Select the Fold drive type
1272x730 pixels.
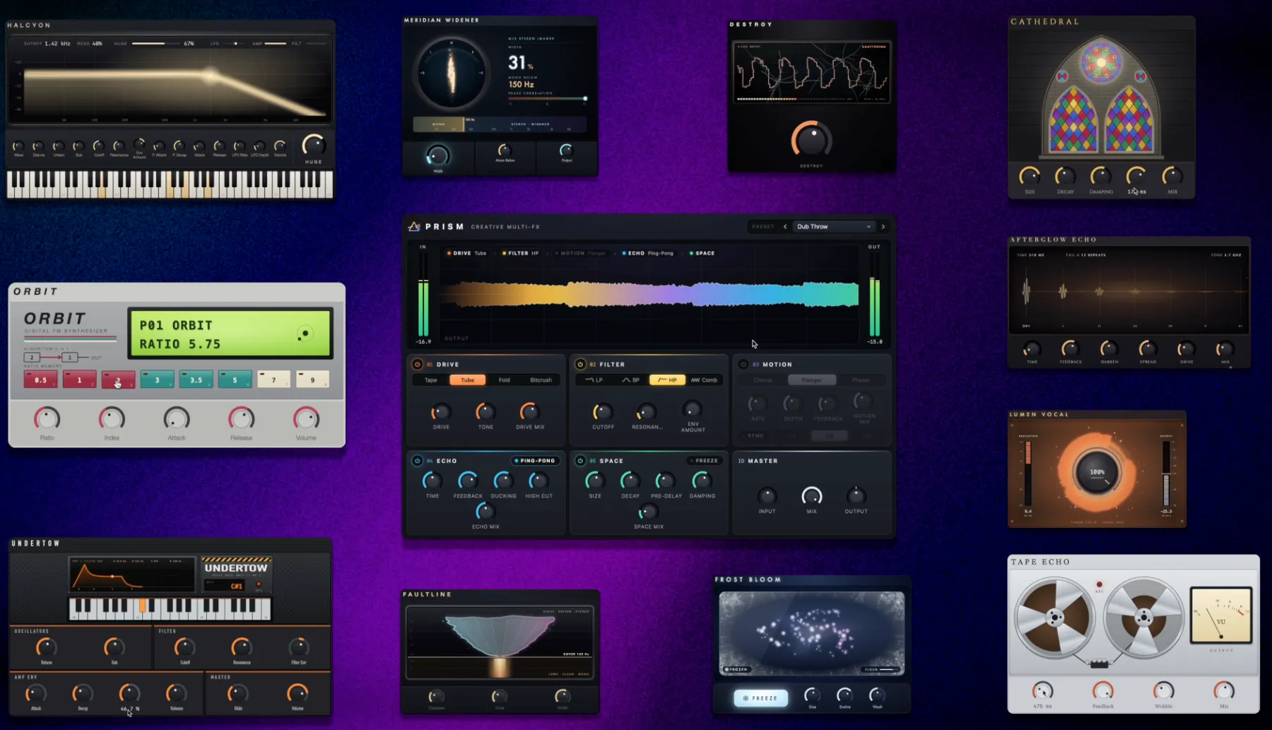point(504,380)
